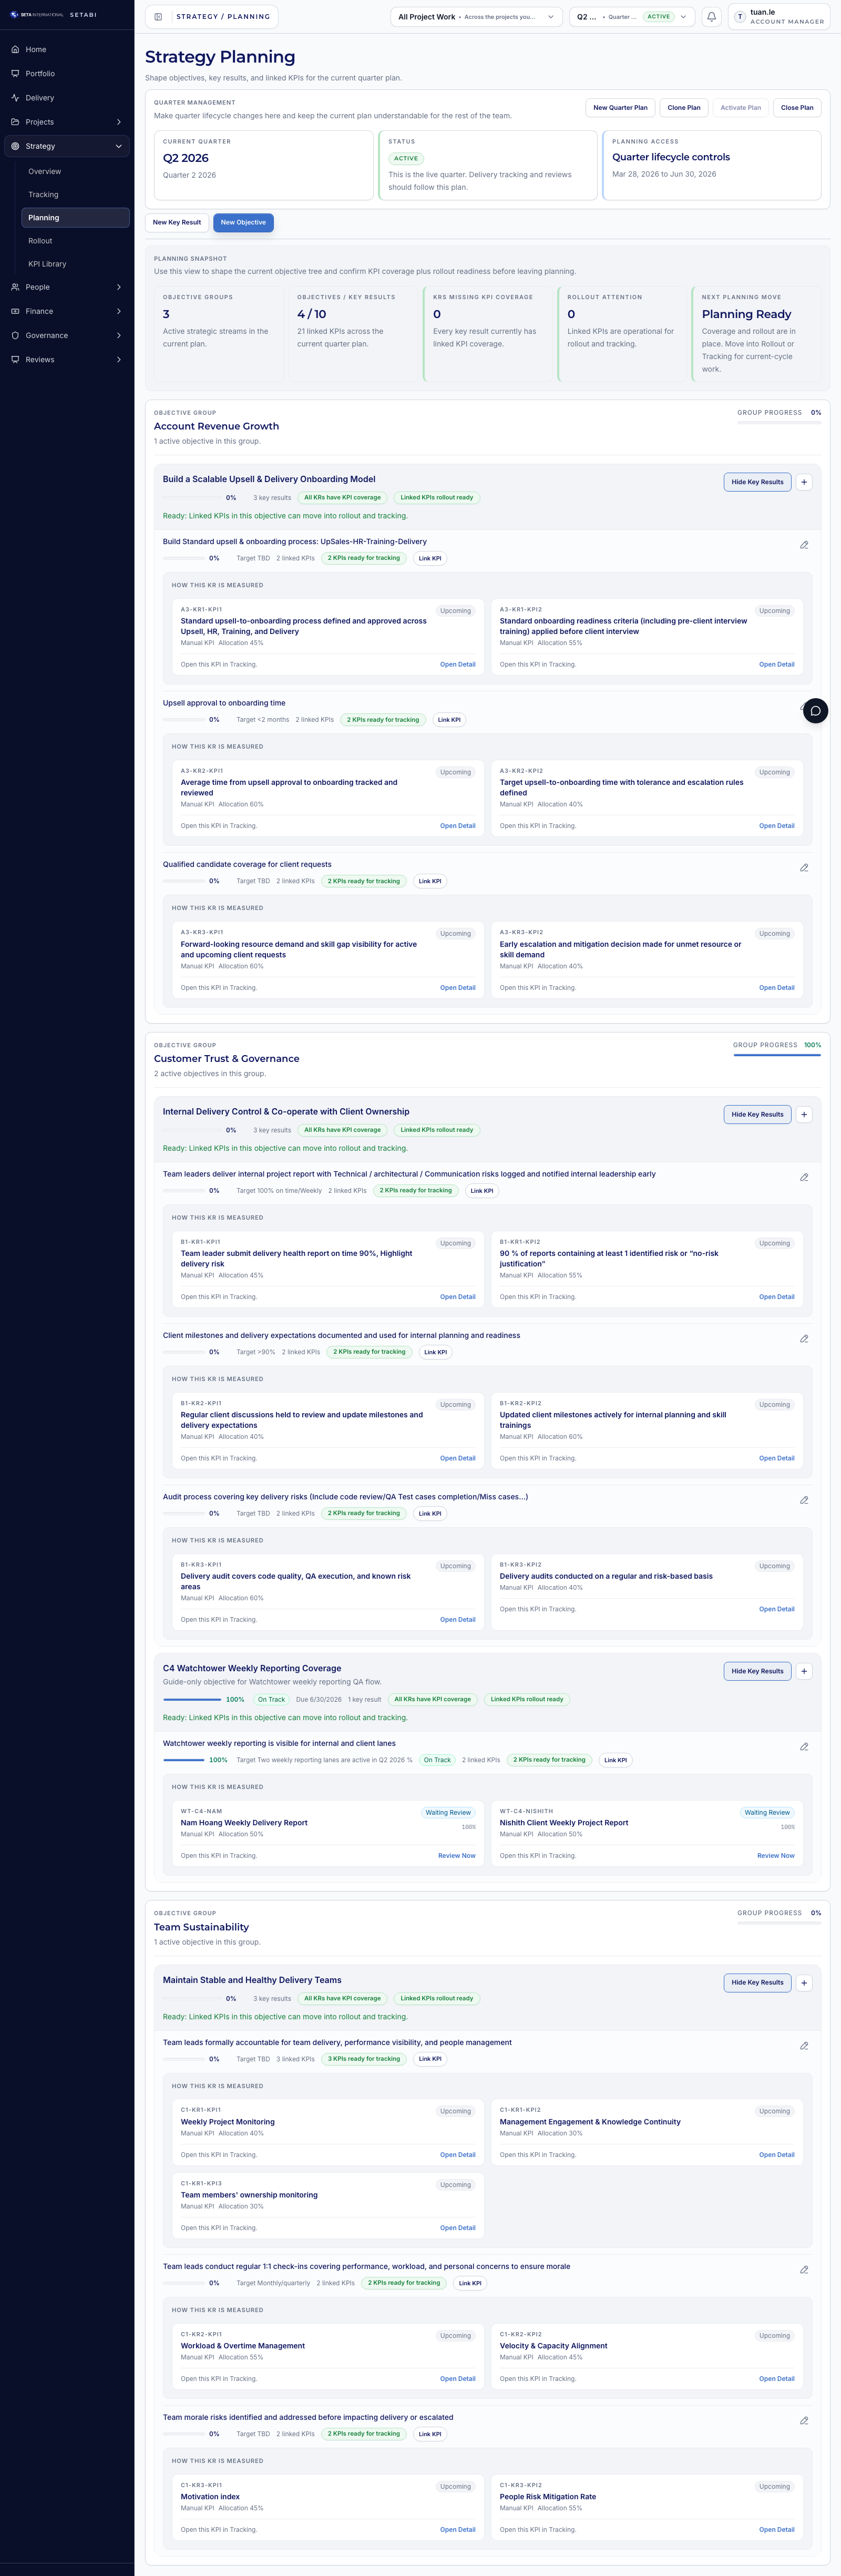The image size is (841, 2576).
Task: Open the notification bell
Action: click(711, 16)
